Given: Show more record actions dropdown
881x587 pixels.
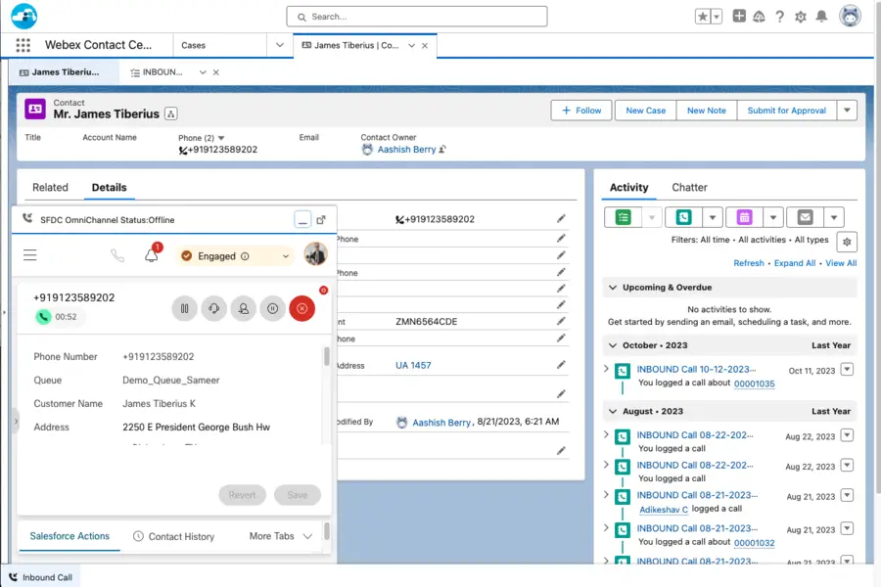Looking at the screenshot, I should tap(847, 111).
